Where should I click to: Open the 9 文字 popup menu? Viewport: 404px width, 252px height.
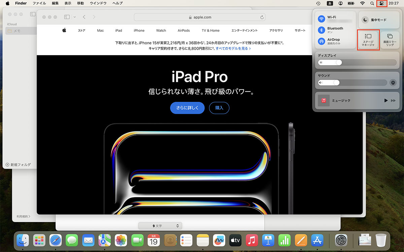(x=160, y=226)
